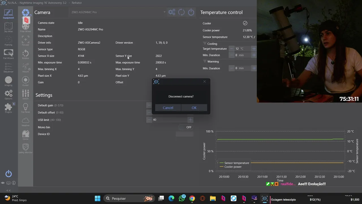Collapse the Cooling section triangle

click(205, 44)
